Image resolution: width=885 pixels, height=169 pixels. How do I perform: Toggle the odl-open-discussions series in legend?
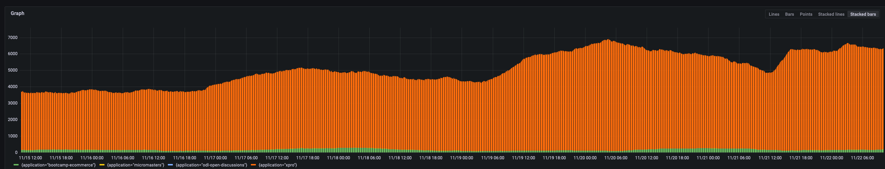pos(211,165)
